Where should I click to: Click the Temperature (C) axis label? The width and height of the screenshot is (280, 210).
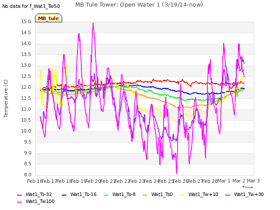6,98
